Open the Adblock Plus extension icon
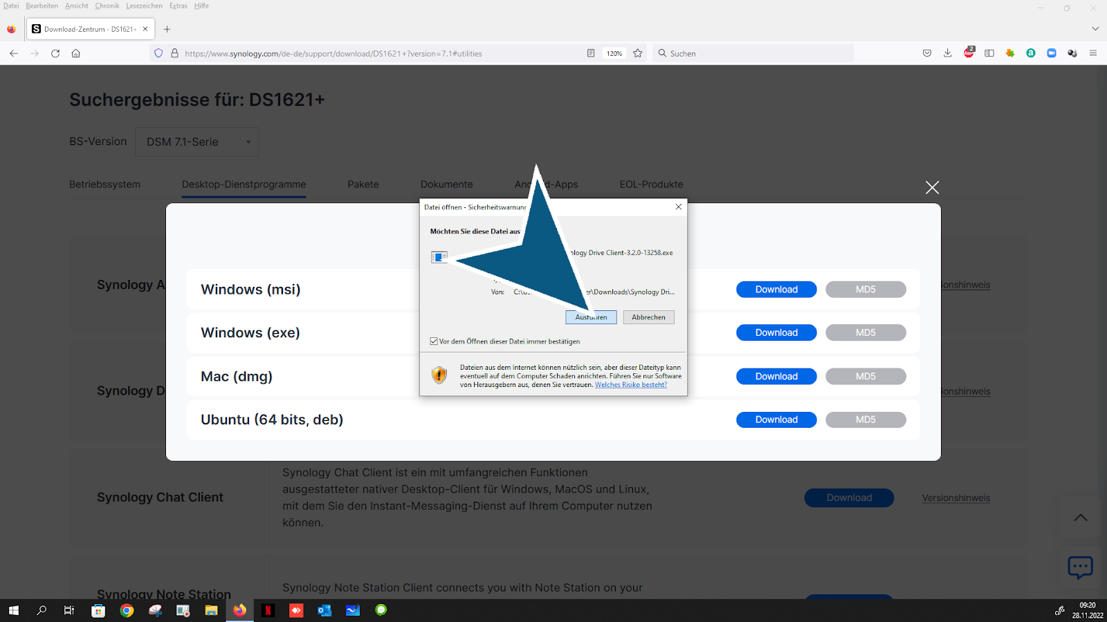 pyautogui.click(x=969, y=53)
